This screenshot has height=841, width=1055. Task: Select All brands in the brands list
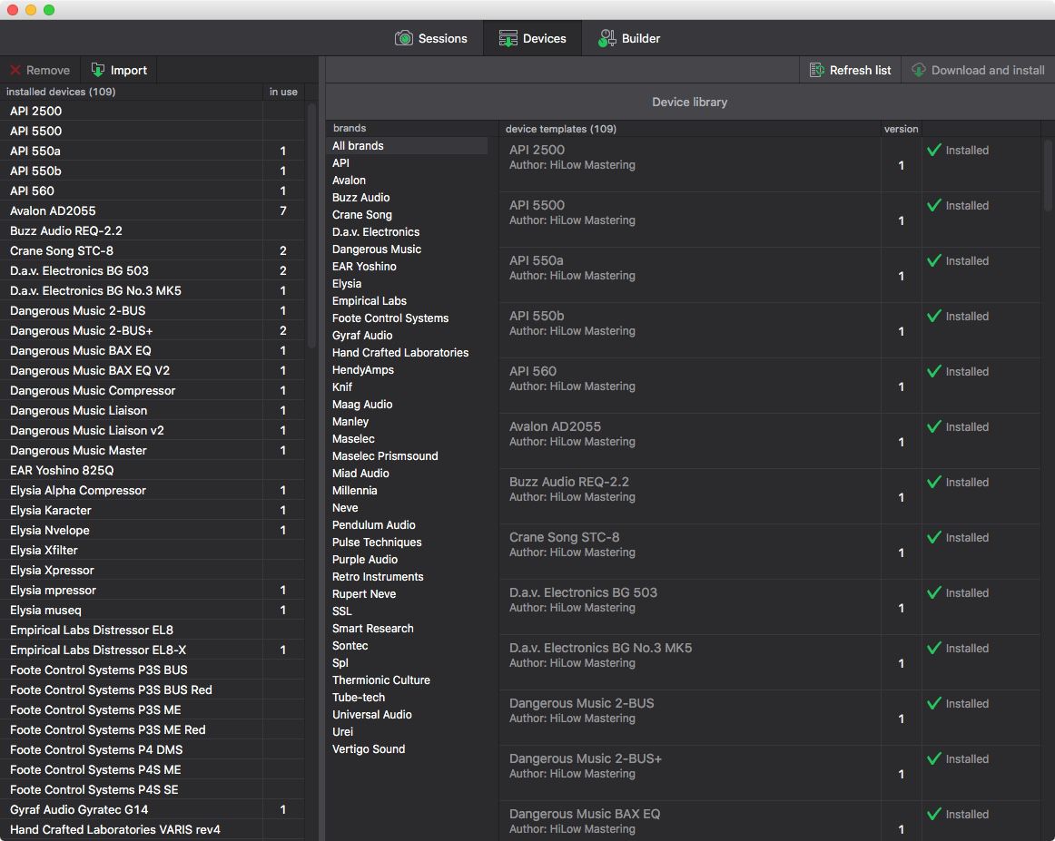[407, 146]
